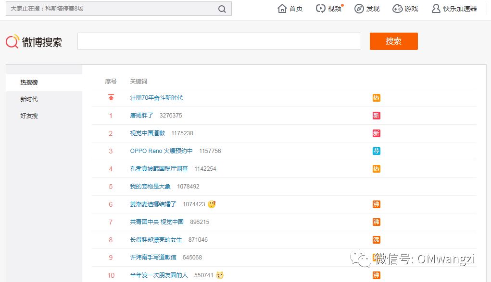This screenshot has height=282, width=491.
Task: Click the count 3276375
Action: point(171,116)
